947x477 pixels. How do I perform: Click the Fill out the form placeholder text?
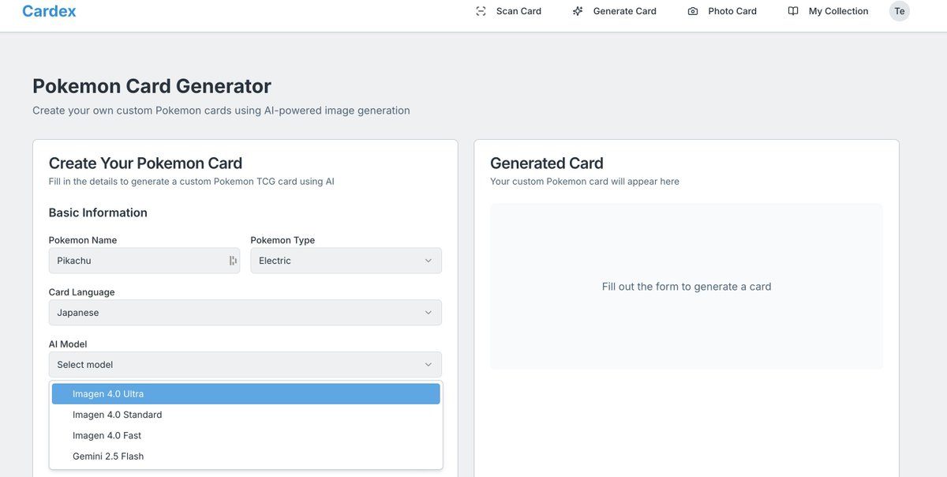[687, 287]
